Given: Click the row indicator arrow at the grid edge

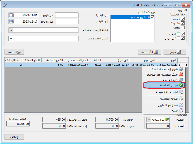Looking at the screenshot, I should tap(186, 65).
